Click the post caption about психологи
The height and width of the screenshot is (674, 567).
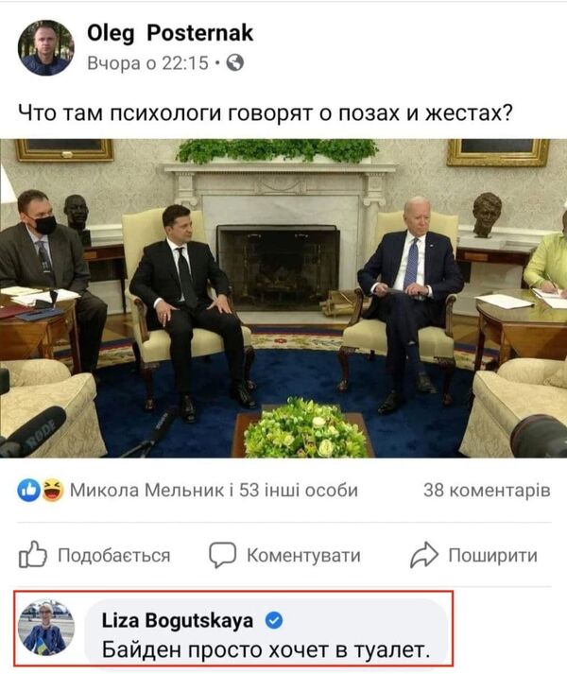(265, 113)
